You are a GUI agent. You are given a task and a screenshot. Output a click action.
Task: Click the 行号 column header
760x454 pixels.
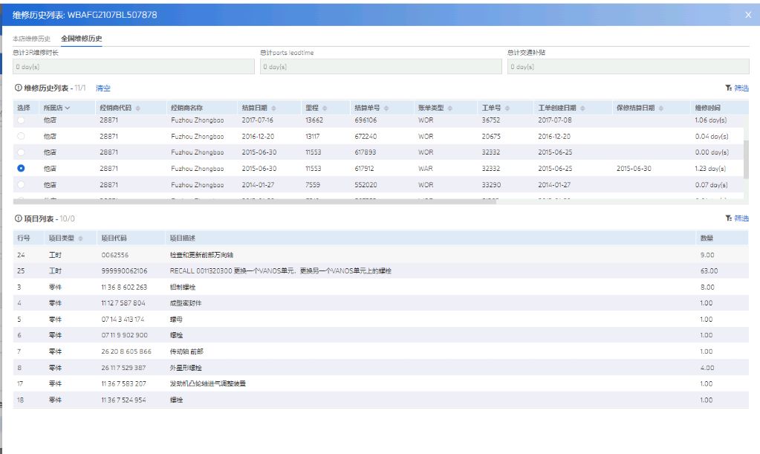click(x=24, y=239)
